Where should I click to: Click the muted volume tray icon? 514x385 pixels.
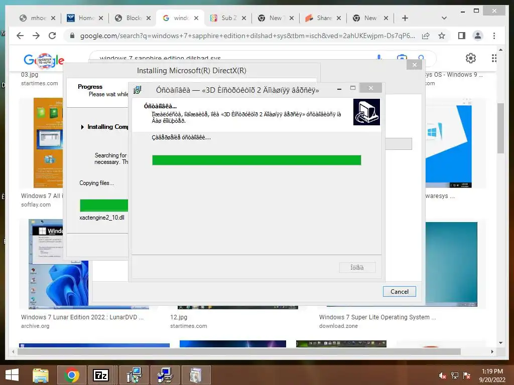[x=443, y=375]
